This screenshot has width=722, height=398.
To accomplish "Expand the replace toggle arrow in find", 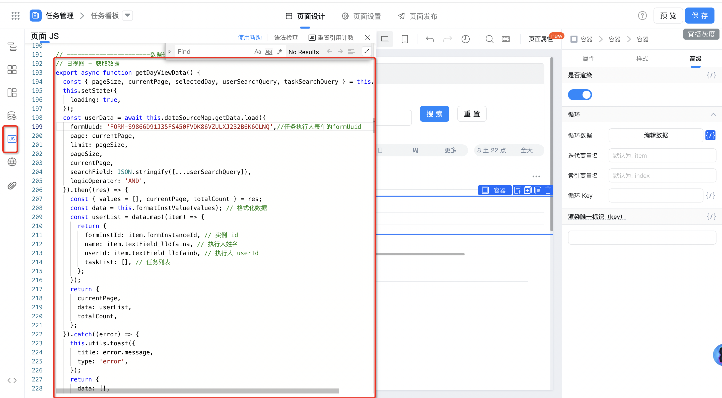I will [170, 52].
